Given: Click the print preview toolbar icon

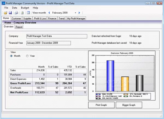Looking at the screenshot, I should pyautogui.click(x=16, y=13).
